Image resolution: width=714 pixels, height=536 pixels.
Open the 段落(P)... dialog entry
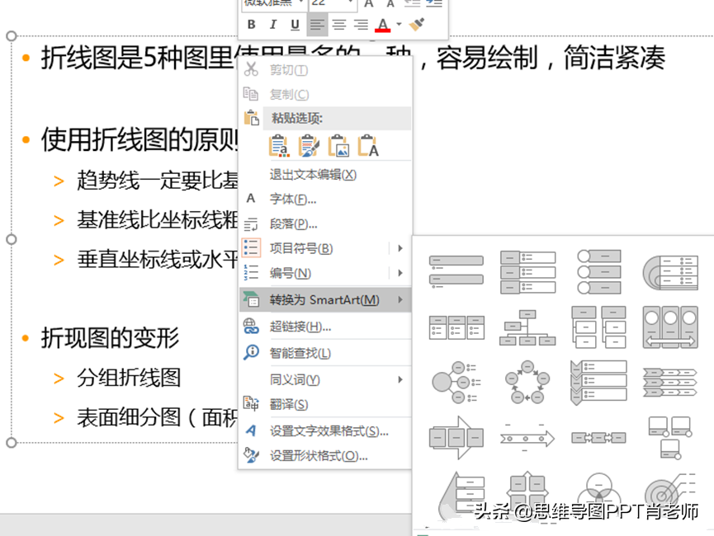pos(326,223)
